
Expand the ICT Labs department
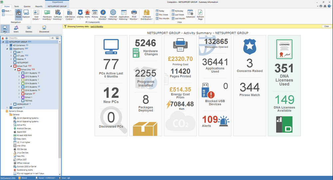(11, 56)
